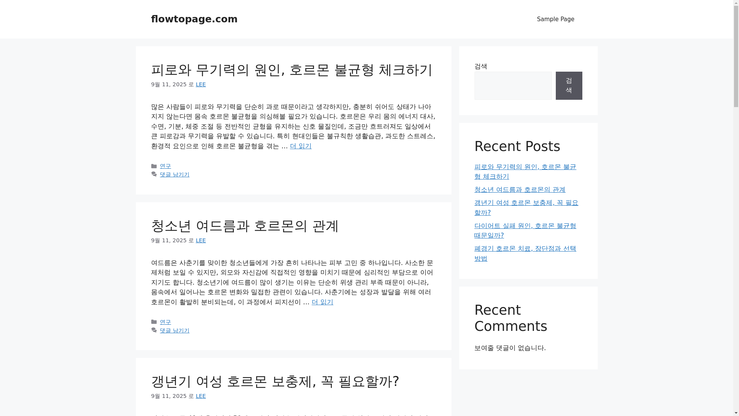Open post titled 피로와 무기력의 원인, 호르몬 불균형 체크하기
739x416 pixels.
[292, 70]
